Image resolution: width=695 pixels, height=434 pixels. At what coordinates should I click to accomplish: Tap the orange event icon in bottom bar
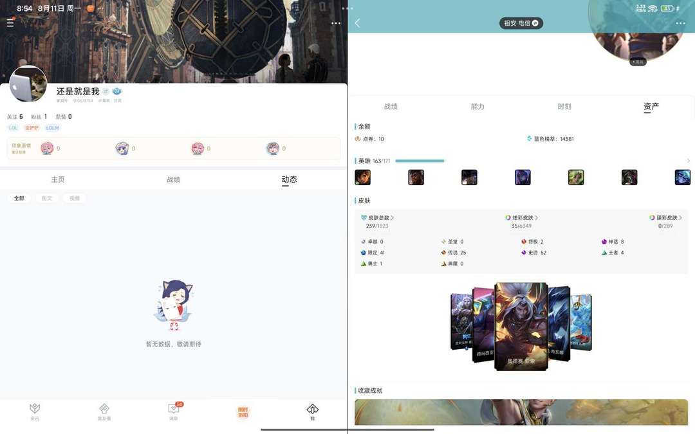point(243,412)
